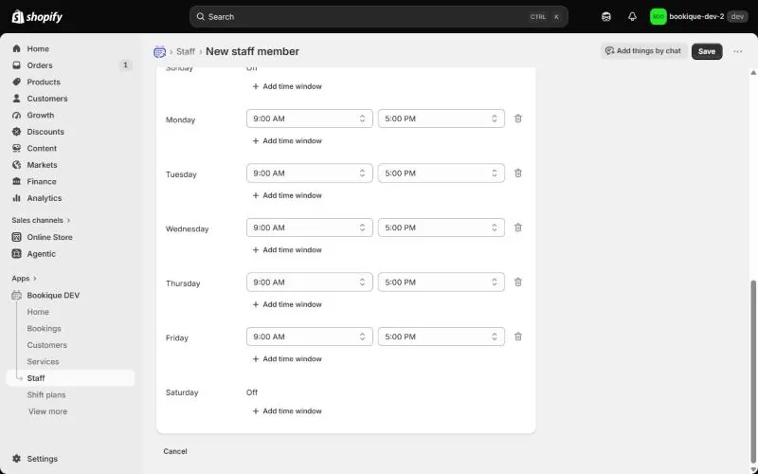Add time window for Saturday
The height and width of the screenshot is (474, 758).
point(287,411)
